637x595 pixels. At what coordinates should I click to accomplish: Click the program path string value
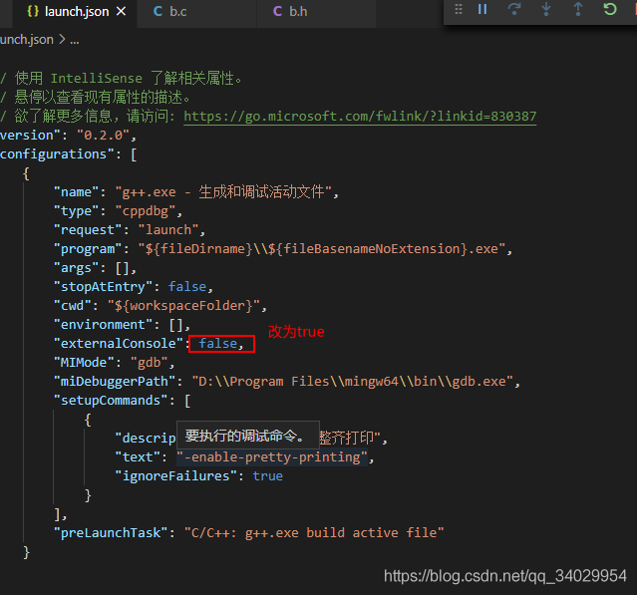[322, 249]
